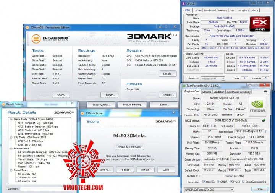Select GT4 - Mother Nature result row
This screenshot has width=275, height=193.
(x=36, y=134)
